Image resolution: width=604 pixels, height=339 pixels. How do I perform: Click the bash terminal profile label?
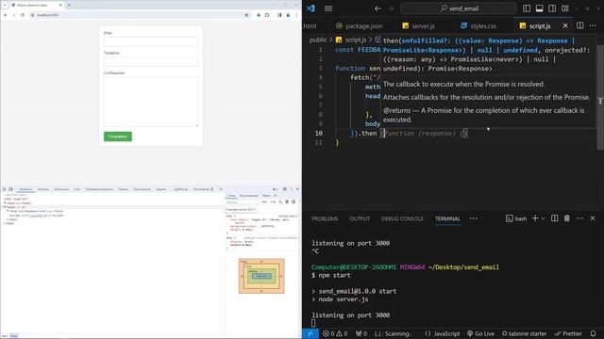pos(516,218)
